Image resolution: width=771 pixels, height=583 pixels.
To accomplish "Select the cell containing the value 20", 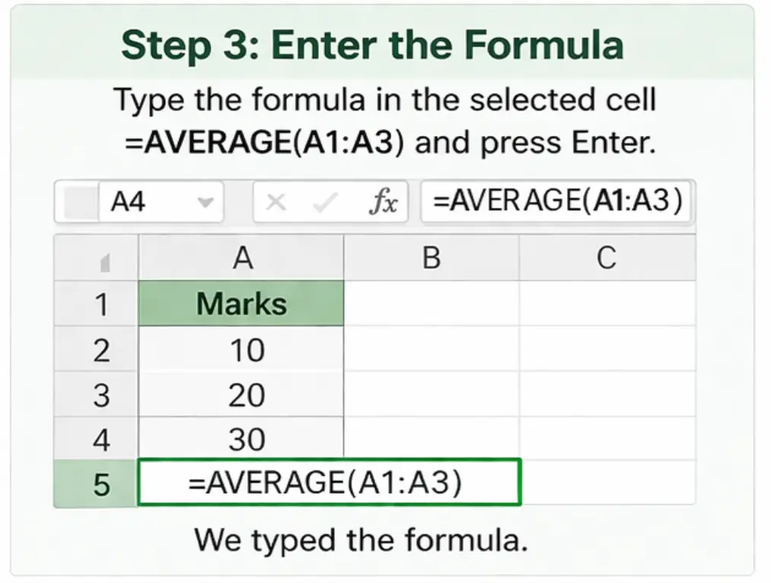I will 241,394.
